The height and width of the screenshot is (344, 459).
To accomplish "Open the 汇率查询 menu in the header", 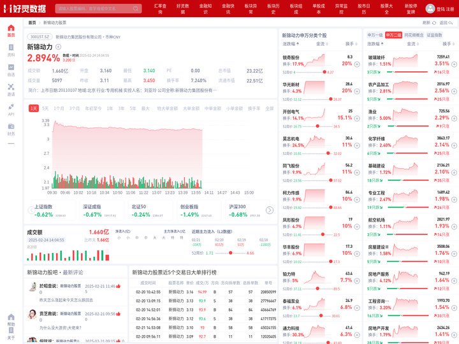I will (x=160, y=9).
